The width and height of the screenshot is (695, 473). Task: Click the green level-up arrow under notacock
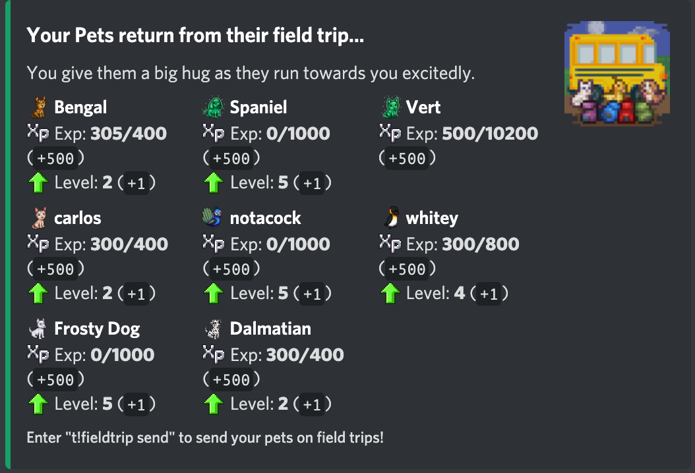point(214,293)
